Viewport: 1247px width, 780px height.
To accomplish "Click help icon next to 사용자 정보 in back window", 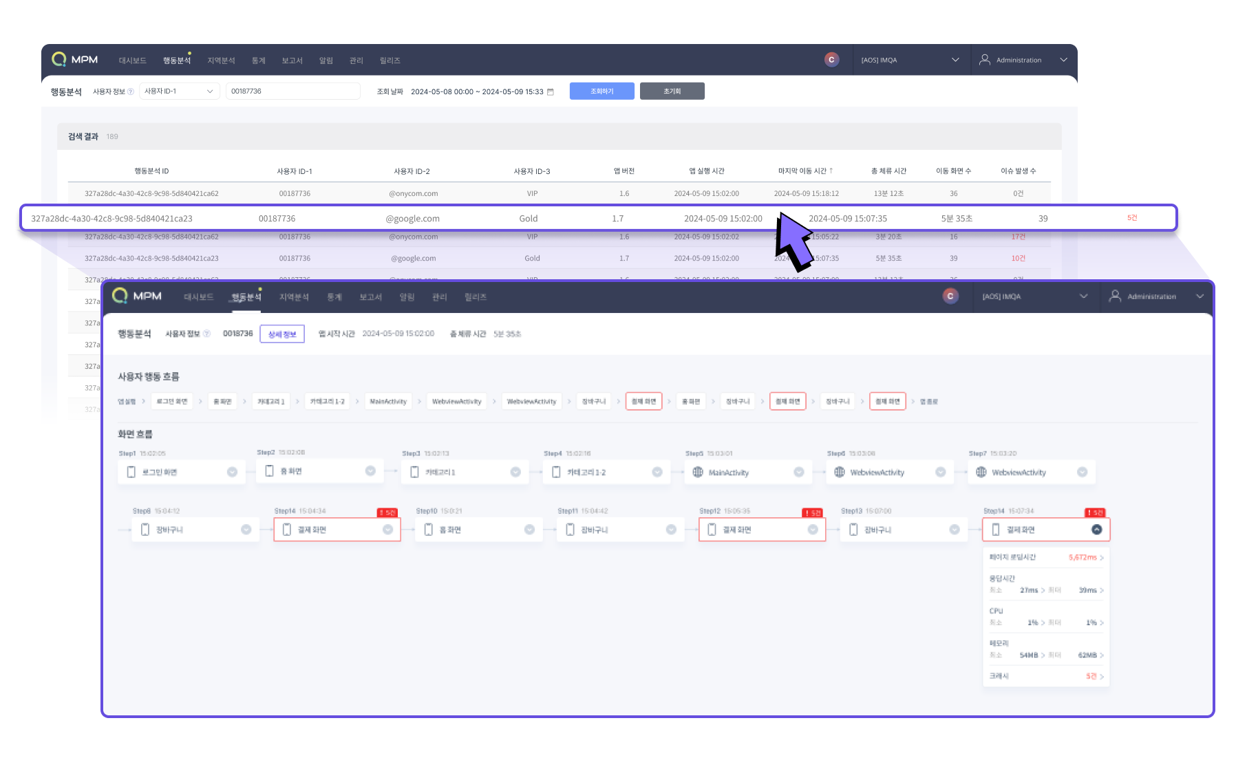I will (131, 91).
